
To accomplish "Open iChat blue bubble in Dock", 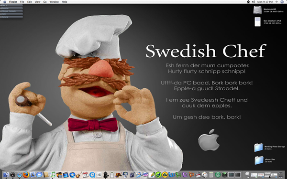I will (x=39, y=175).
